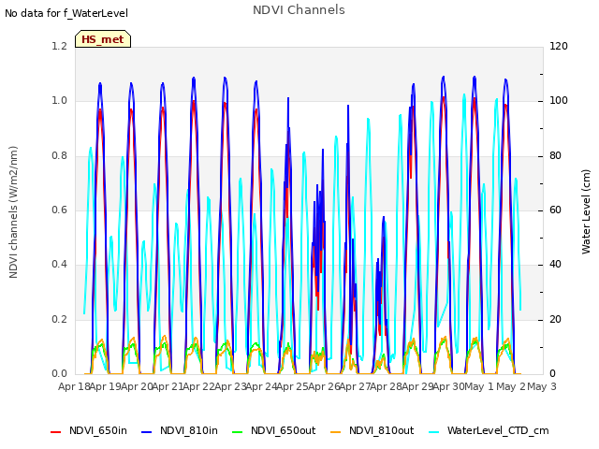Click the 0.6 left y-axis tick label
The height and width of the screenshot is (449, 599).
[x=60, y=210]
